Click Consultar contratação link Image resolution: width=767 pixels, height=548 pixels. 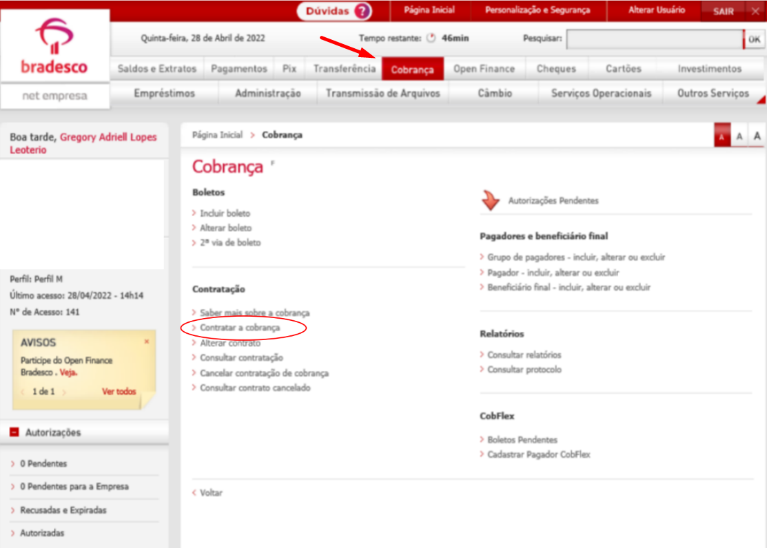pyautogui.click(x=241, y=358)
